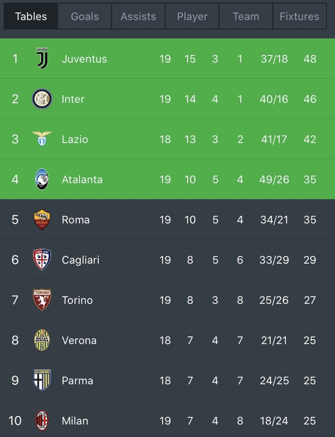Click Inter's 46 points value
335x437 pixels.
(x=310, y=99)
